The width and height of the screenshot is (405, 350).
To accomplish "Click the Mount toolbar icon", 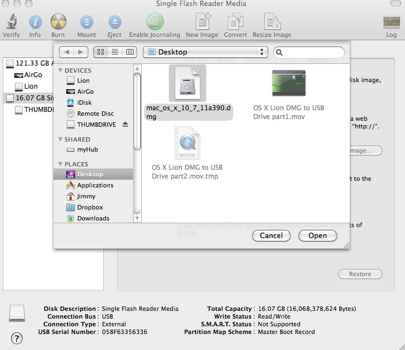I will tap(87, 22).
